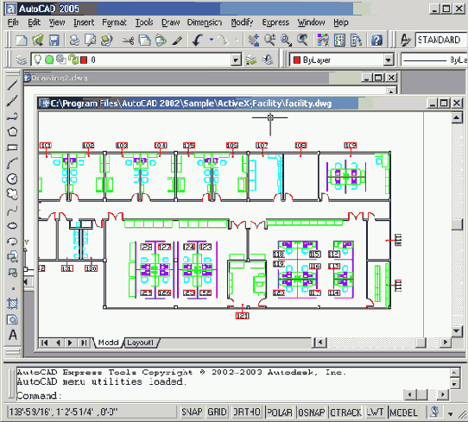
Task: Click the Open drawing icon
Action: click(x=38, y=41)
